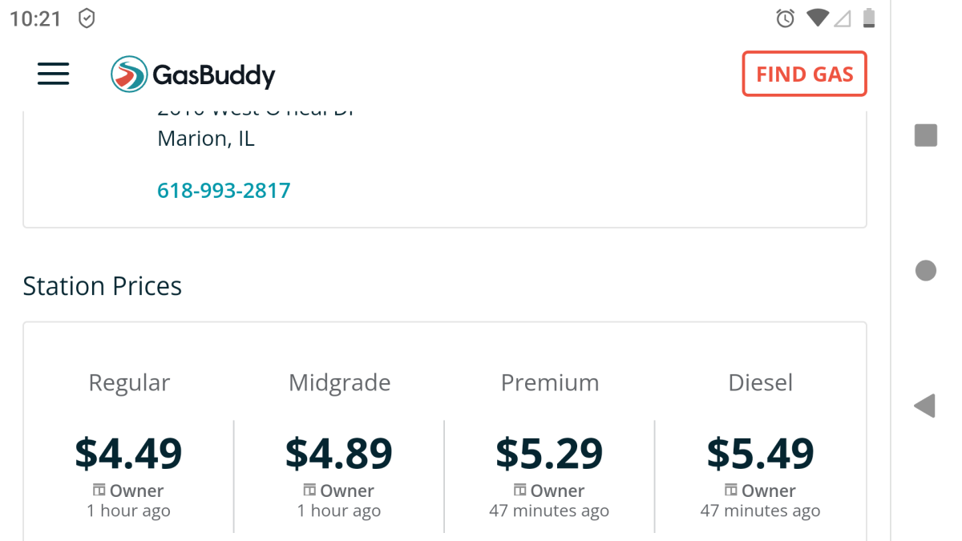Select the Premium price $5.29
The width and height of the screenshot is (962, 541).
[549, 453]
